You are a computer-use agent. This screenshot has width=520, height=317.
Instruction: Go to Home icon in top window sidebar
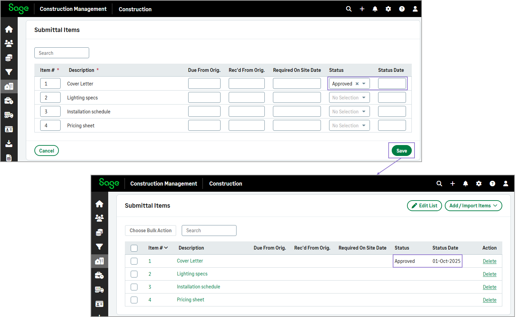[x=9, y=29]
